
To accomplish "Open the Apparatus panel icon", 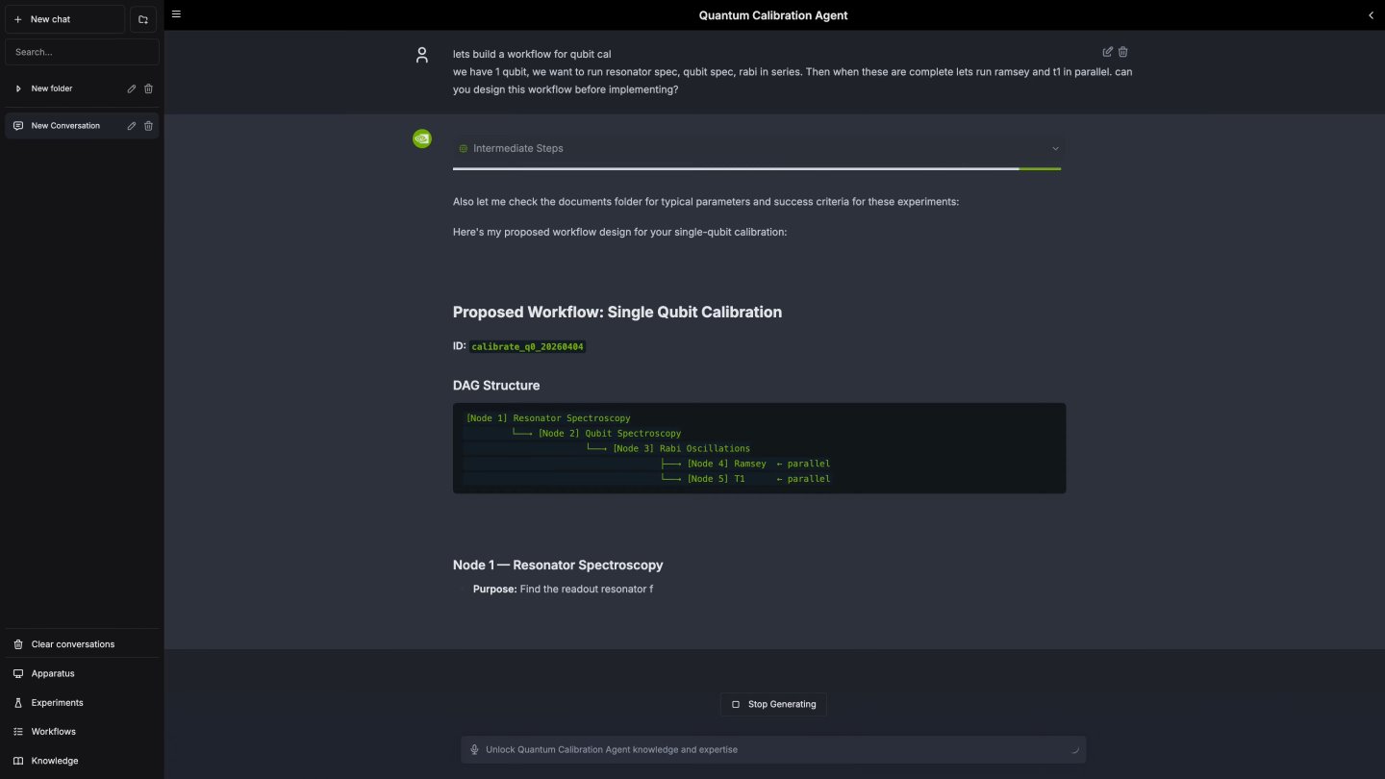I will (17, 673).
